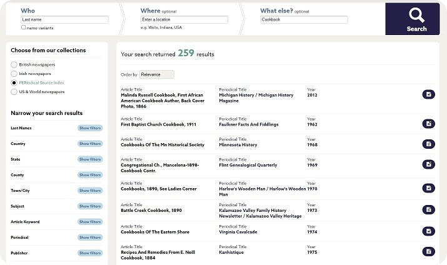Click the icon beside Minnesota History result

(x=428, y=144)
